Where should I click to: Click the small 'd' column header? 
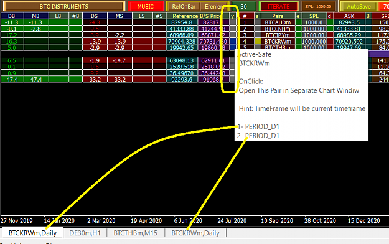pos(329,16)
